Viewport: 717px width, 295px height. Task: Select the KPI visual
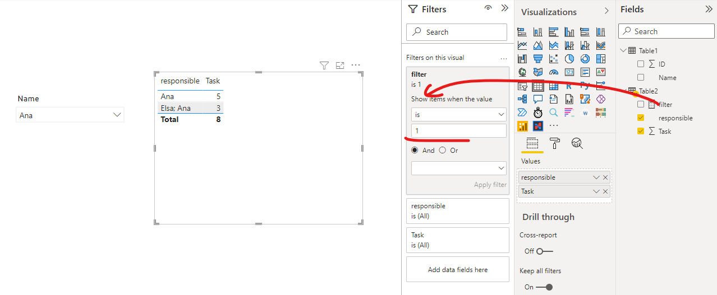601,72
